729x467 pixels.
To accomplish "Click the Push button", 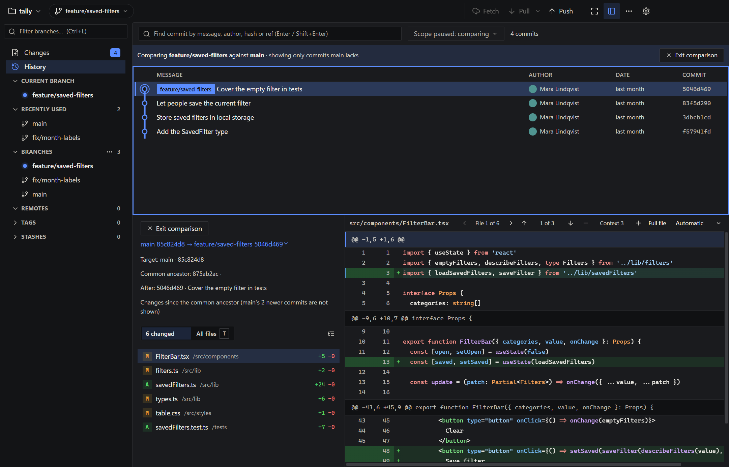I will click(561, 11).
